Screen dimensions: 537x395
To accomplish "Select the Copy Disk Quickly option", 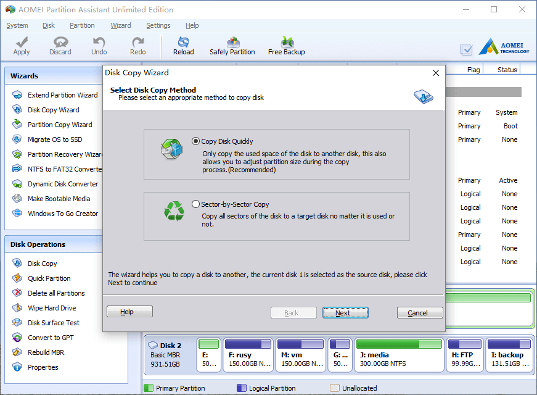I will click(x=223, y=141).
